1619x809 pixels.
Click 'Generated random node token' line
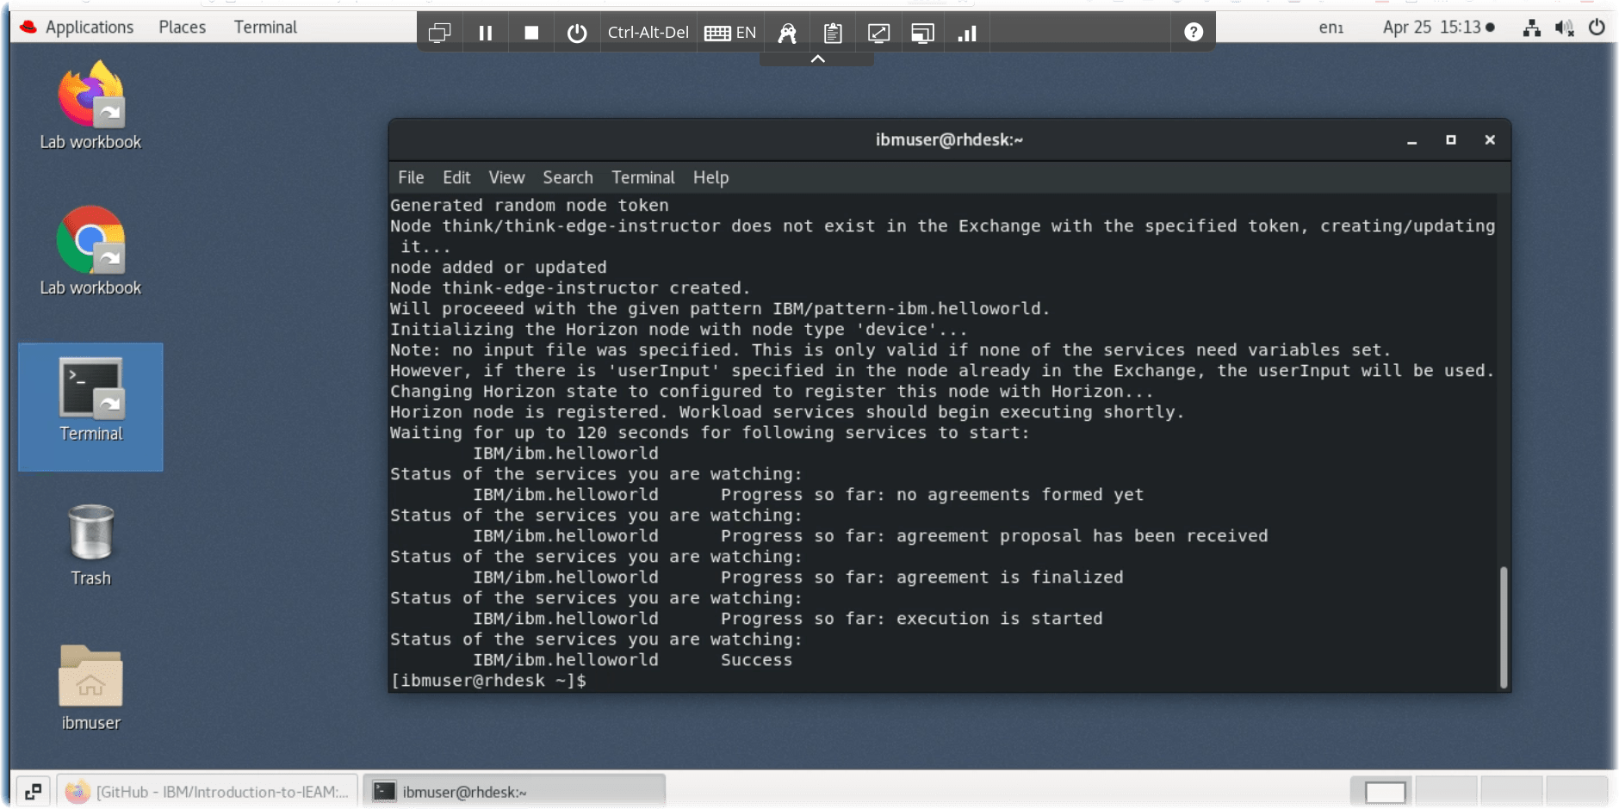pyautogui.click(x=530, y=206)
